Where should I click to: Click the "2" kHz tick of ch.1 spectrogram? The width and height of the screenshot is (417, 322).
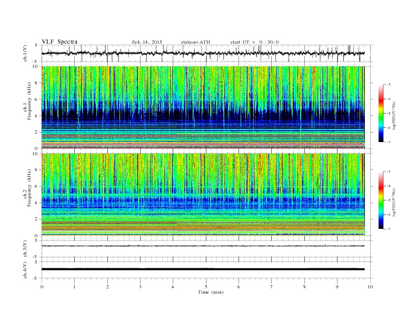click(x=36, y=132)
